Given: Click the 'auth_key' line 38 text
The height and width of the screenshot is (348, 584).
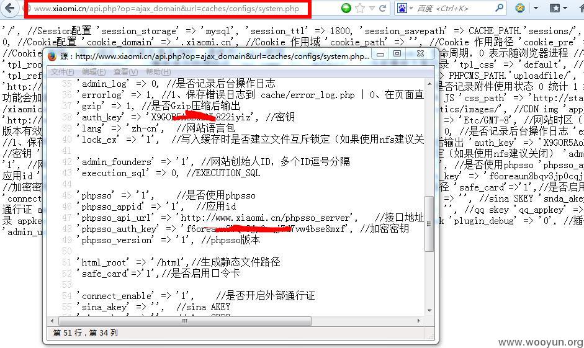Looking at the screenshot, I should point(185,117).
